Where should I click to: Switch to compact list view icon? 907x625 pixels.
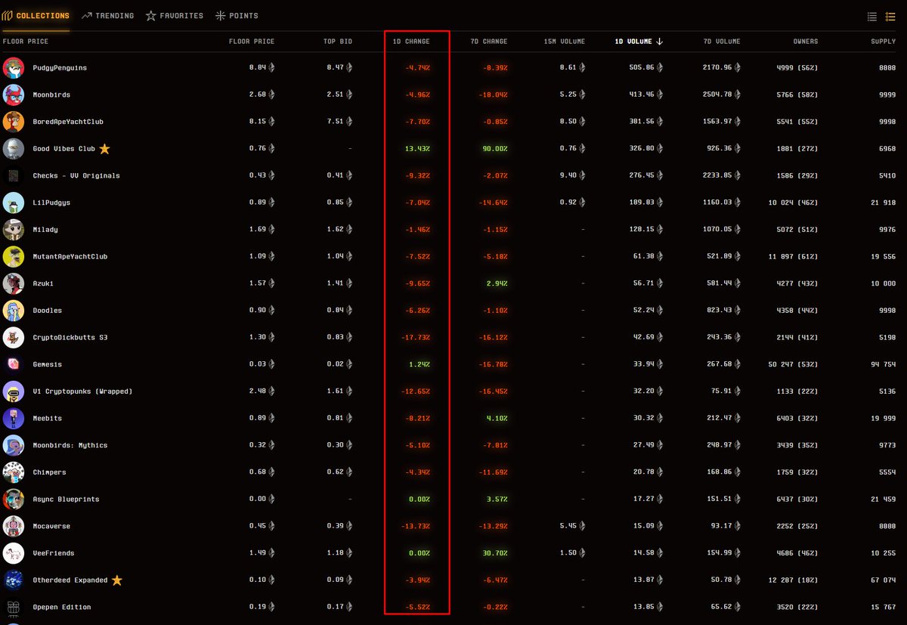[x=872, y=17]
